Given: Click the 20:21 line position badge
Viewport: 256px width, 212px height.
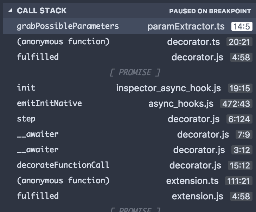Looking at the screenshot, I should click(x=239, y=42).
